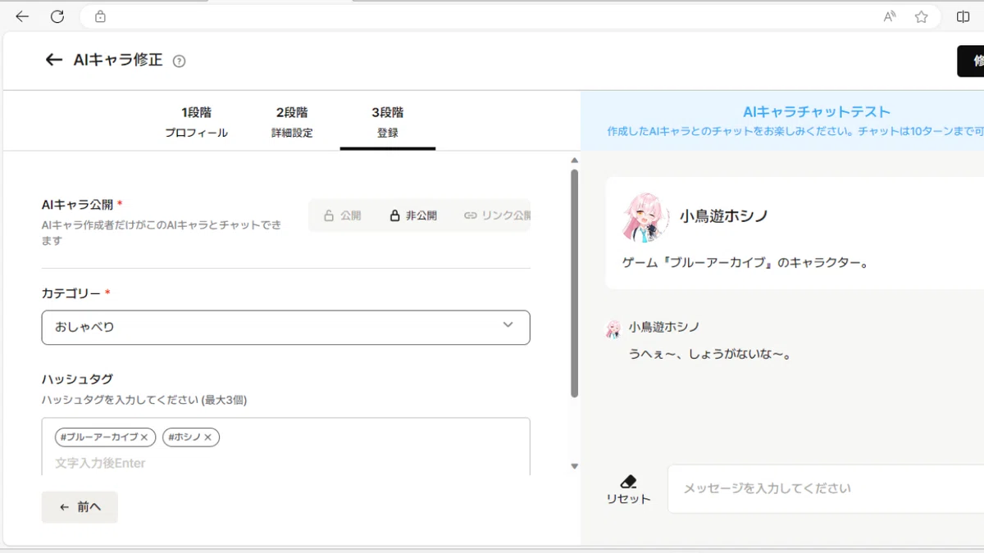Click the chat message うへぇ〜、しょうがないな〜。
This screenshot has width=984, height=553.
(x=710, y=355)
